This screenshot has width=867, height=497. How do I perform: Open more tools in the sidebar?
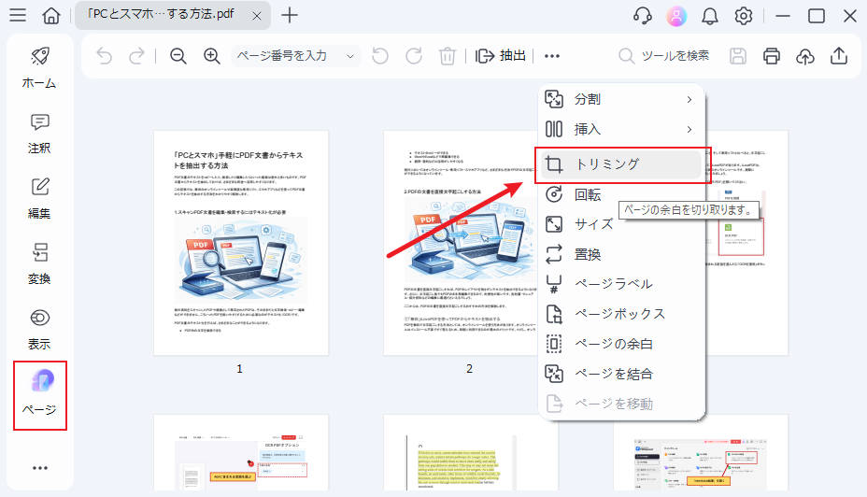tap(40, 468)
